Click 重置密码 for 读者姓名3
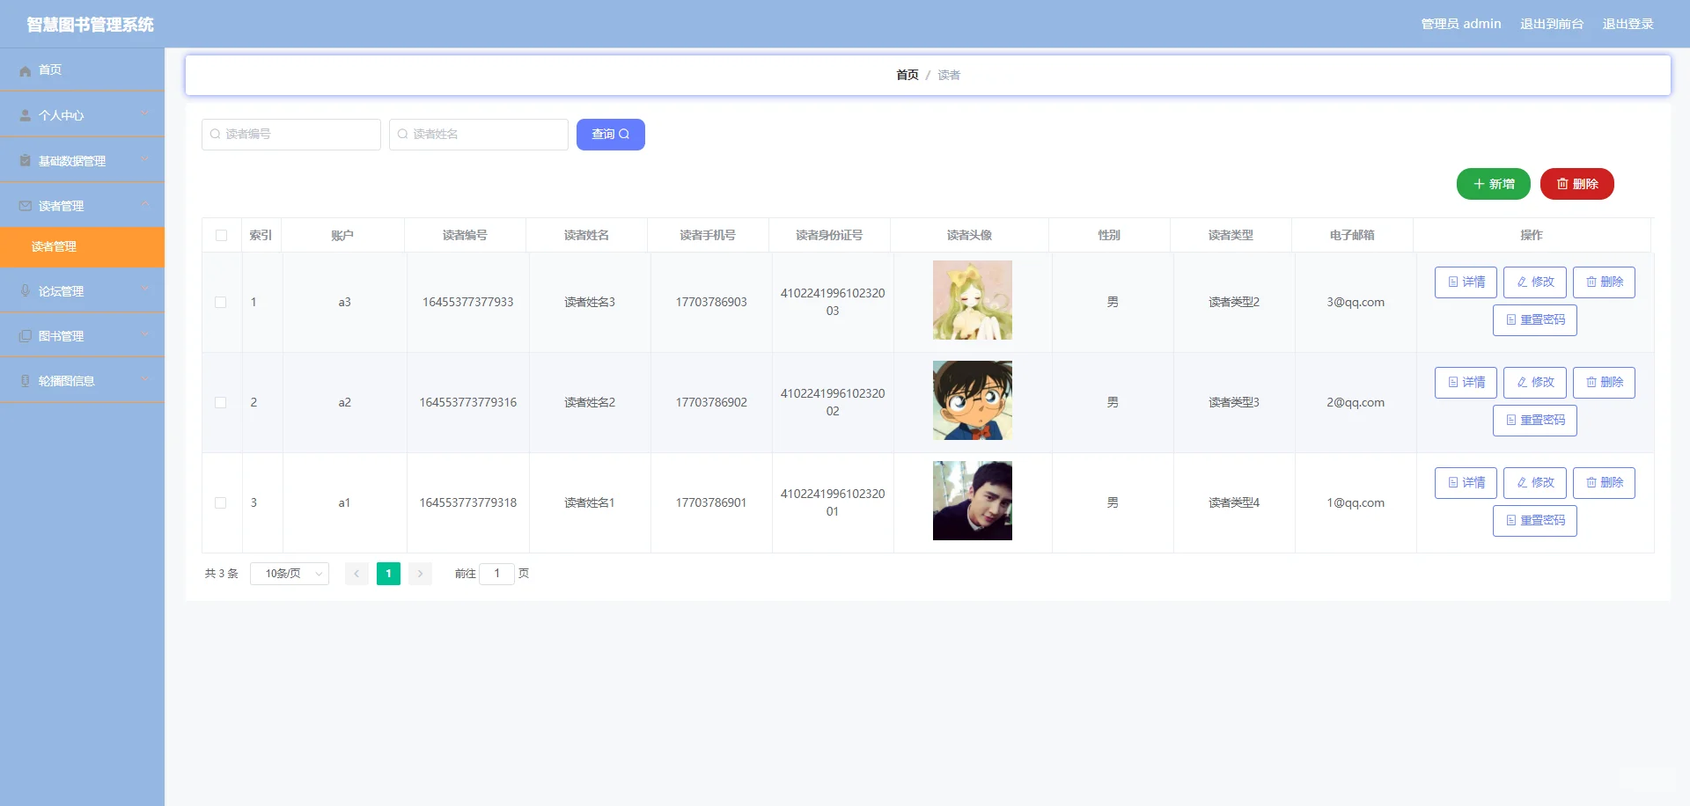Screen dimensions: 1690x806 click(1534, 319)
